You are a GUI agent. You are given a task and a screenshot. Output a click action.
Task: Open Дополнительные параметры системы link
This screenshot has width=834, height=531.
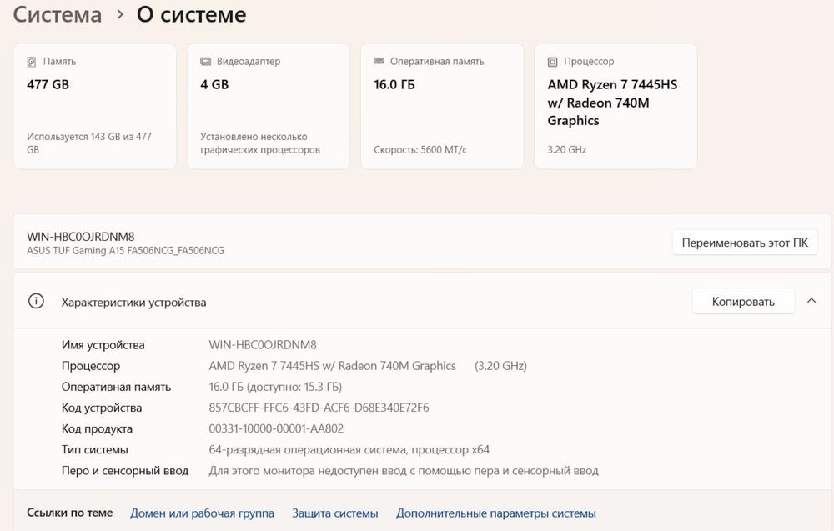point(495,513)
